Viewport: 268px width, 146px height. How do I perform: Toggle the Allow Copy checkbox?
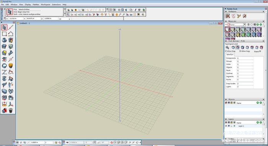240,51
